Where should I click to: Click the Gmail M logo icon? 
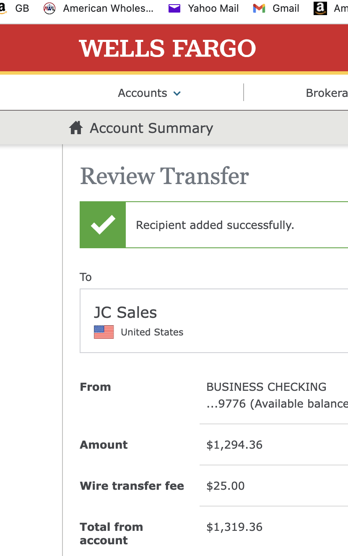[x=259, y=8]
